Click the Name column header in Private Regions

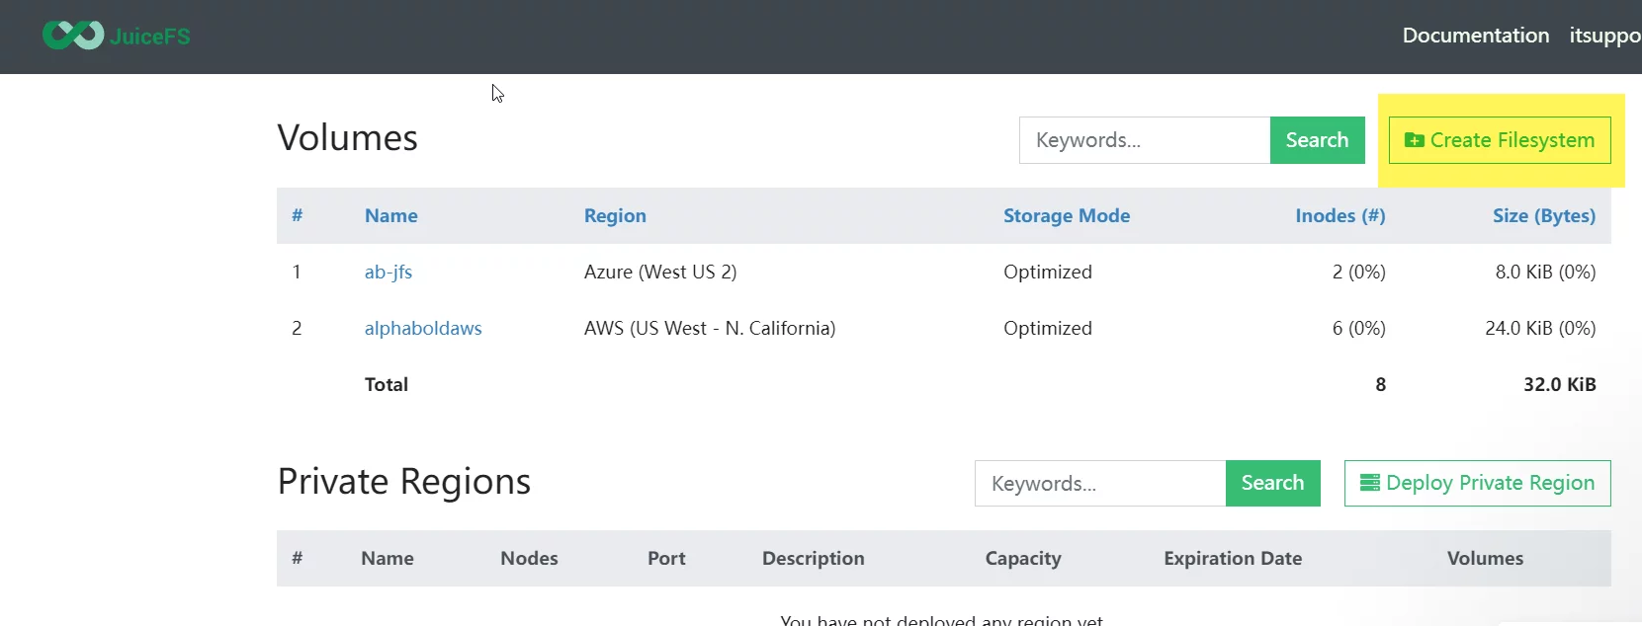[x=387, y=558]
